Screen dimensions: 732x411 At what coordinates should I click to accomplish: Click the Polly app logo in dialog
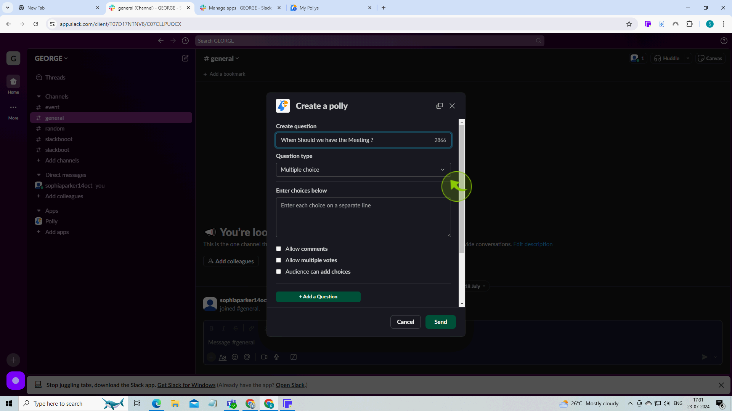pyautogui.click(x=283, y=106)
